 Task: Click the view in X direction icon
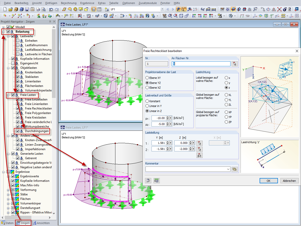(194, 16)
